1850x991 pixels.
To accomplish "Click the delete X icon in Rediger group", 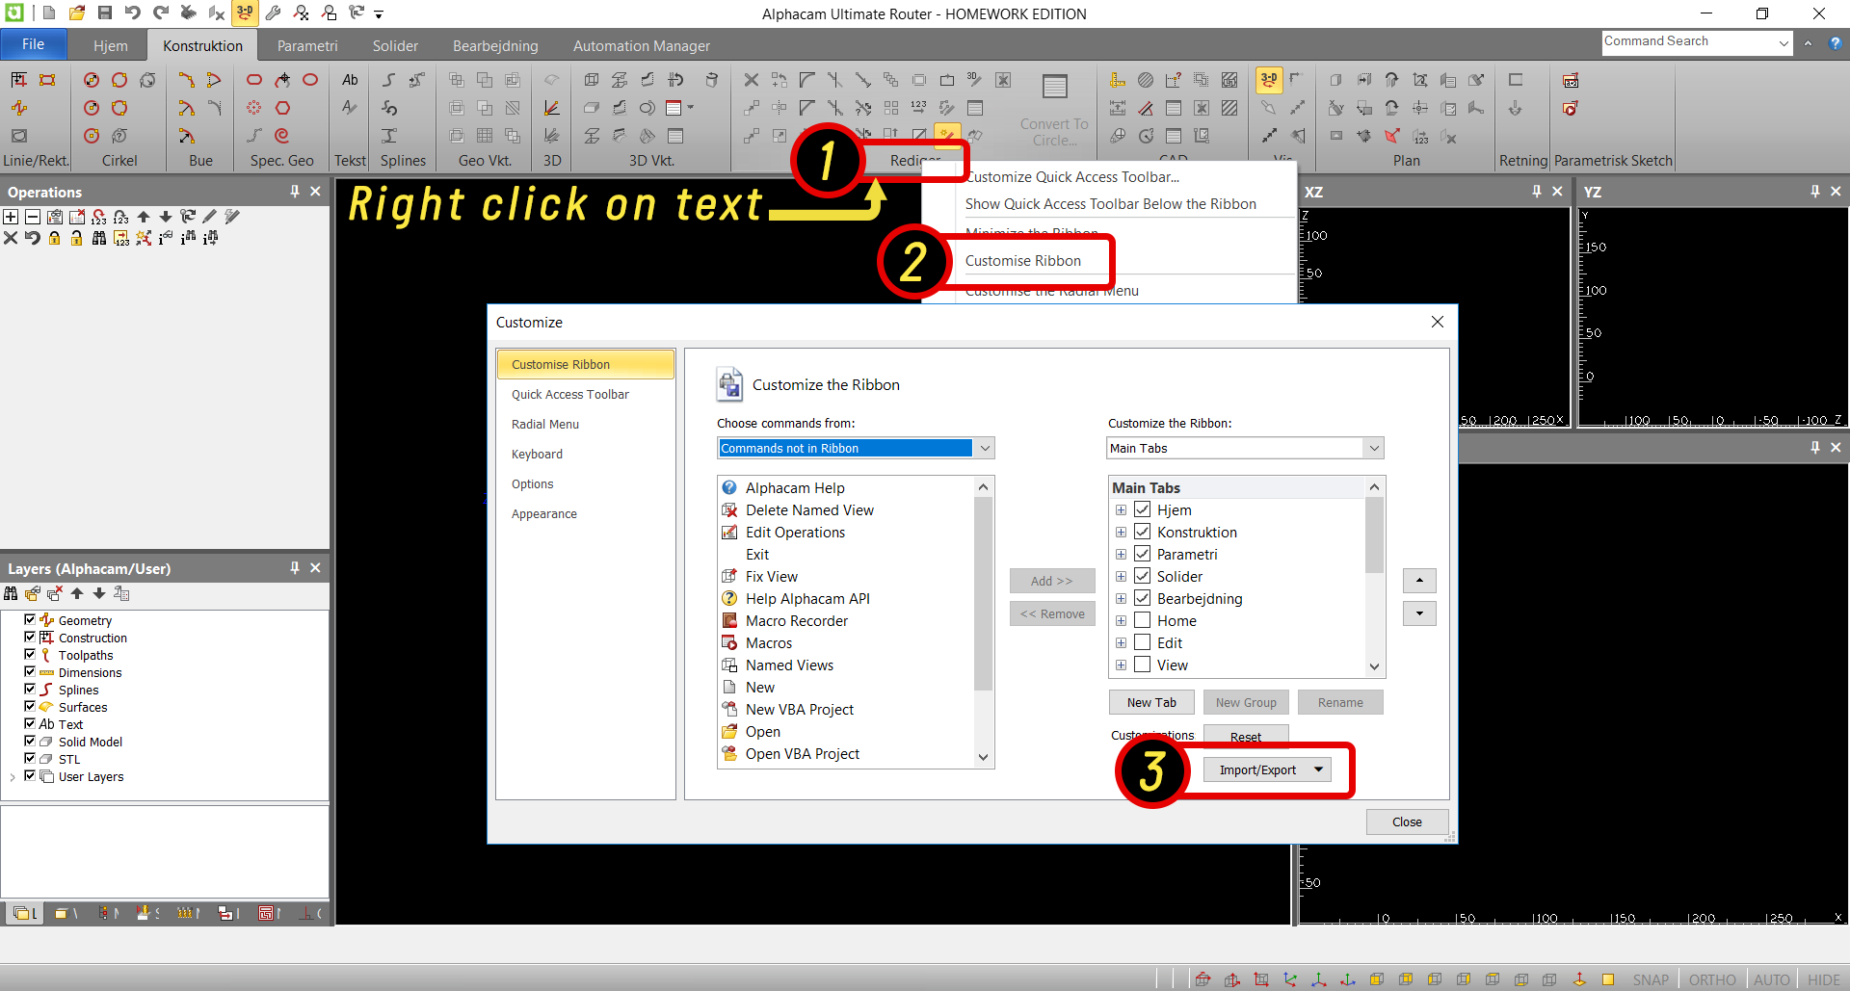I will pyautogui.click(x=752, y=80).
